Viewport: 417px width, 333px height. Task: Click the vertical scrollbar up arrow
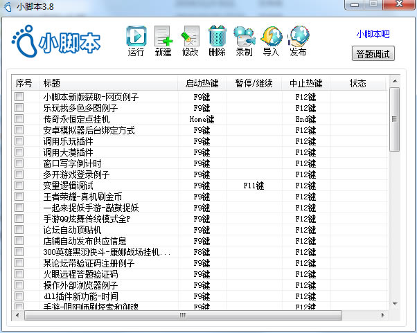point(395,81)
